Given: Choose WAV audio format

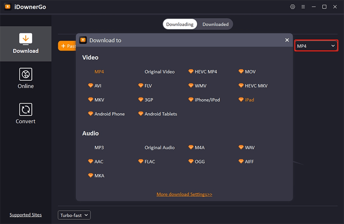Looking at the screenshot, I should (250, 147).
